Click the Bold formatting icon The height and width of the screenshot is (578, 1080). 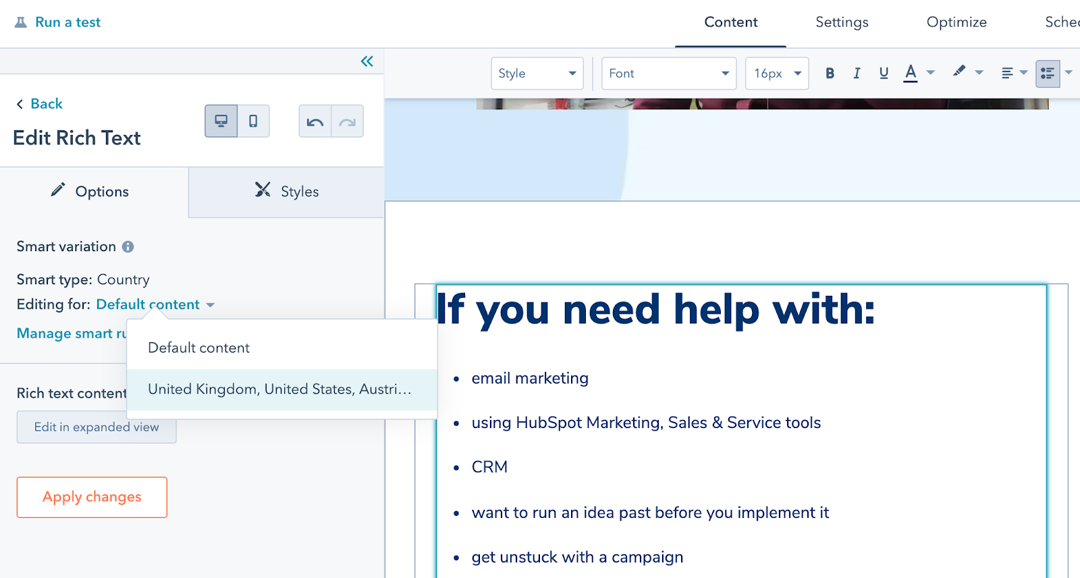point(830,74)
